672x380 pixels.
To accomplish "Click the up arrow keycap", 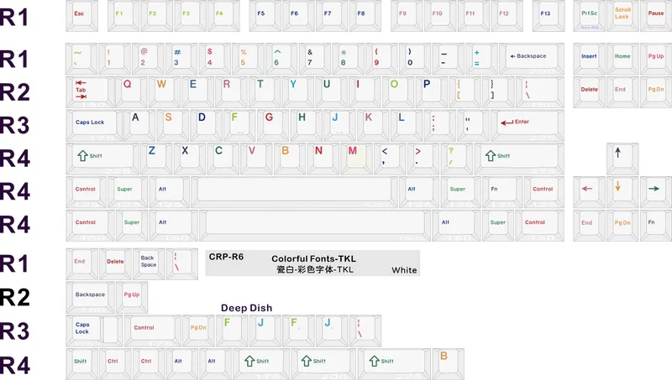I will point(622,159).
